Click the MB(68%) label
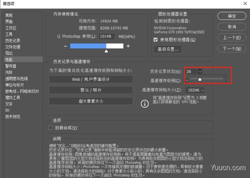 (x=127, y=37)
